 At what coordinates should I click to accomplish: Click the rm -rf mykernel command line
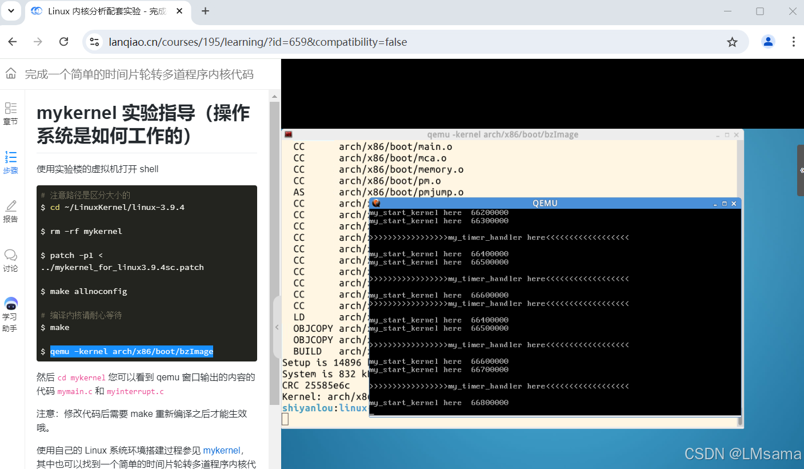point(82,231)
